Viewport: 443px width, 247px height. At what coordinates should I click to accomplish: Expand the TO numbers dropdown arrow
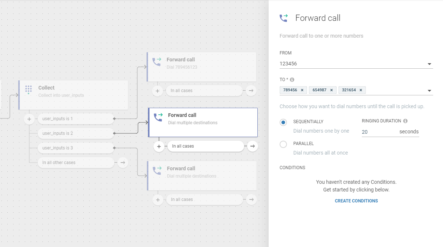coord(429,91)
